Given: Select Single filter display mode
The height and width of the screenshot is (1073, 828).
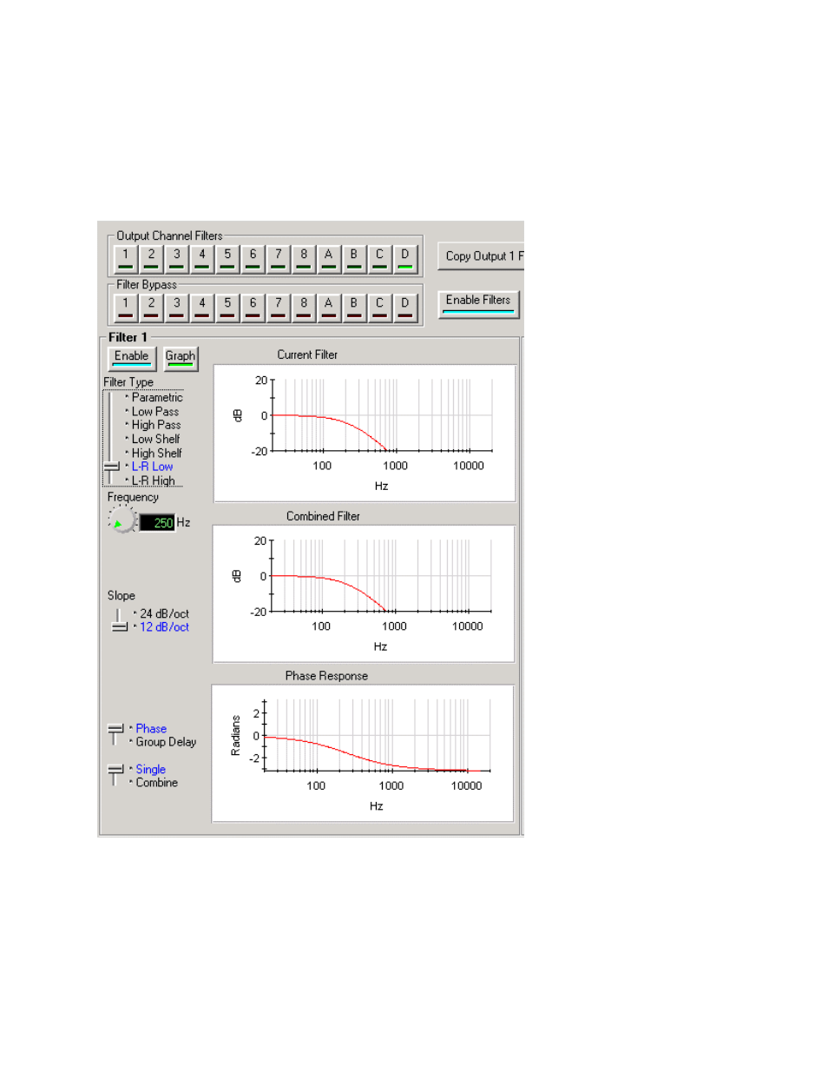Looking at the screenshot, I should click(x=150, y=770).
